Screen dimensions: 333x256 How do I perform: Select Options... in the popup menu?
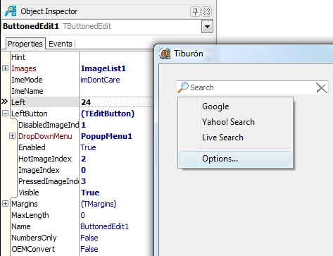point(235,159)
